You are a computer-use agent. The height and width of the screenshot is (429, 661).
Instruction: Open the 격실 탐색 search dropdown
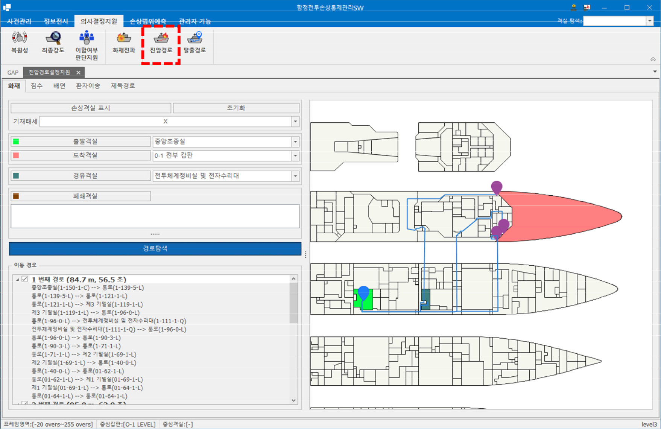(650, 21)
